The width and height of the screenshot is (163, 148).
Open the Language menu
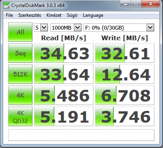pyautogui.click(x=93, y=15)
